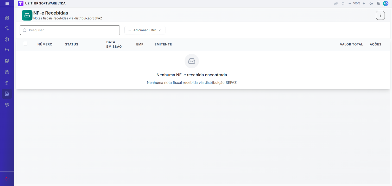
Task: Open the three-dot more options button
Action: [380, 15]
